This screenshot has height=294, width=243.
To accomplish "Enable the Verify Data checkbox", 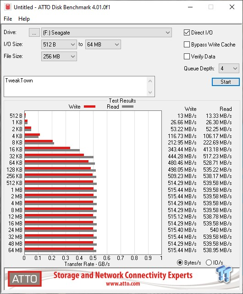I will point(187,57).
